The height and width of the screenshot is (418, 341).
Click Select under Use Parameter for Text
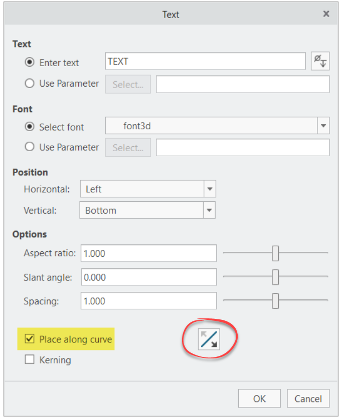click(x=128, y=84)
